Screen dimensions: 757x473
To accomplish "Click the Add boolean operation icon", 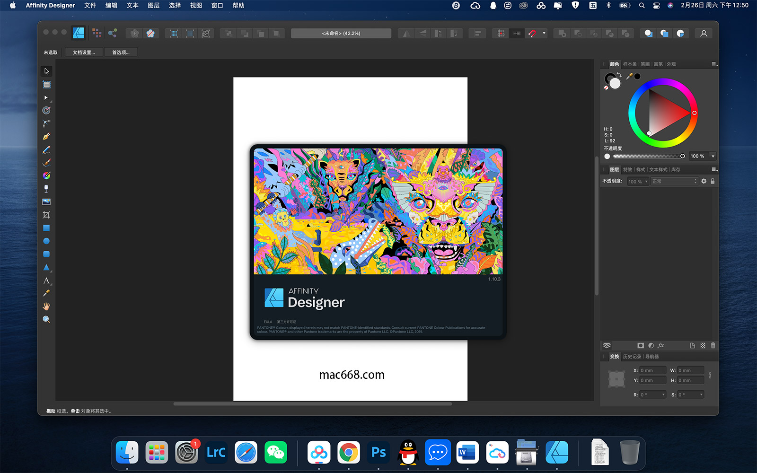I will tap(562, 33).
